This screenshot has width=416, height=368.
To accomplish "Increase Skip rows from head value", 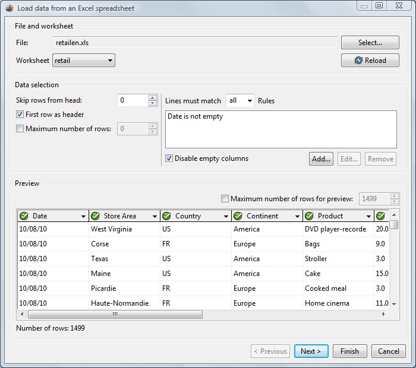I will (x=153, y=97).
